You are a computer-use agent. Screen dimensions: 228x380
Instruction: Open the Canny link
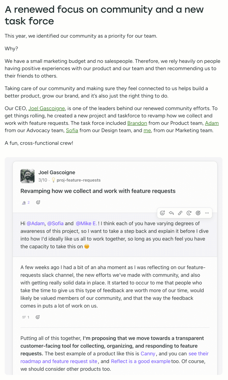pyautogui.click(x=148, y=353)
